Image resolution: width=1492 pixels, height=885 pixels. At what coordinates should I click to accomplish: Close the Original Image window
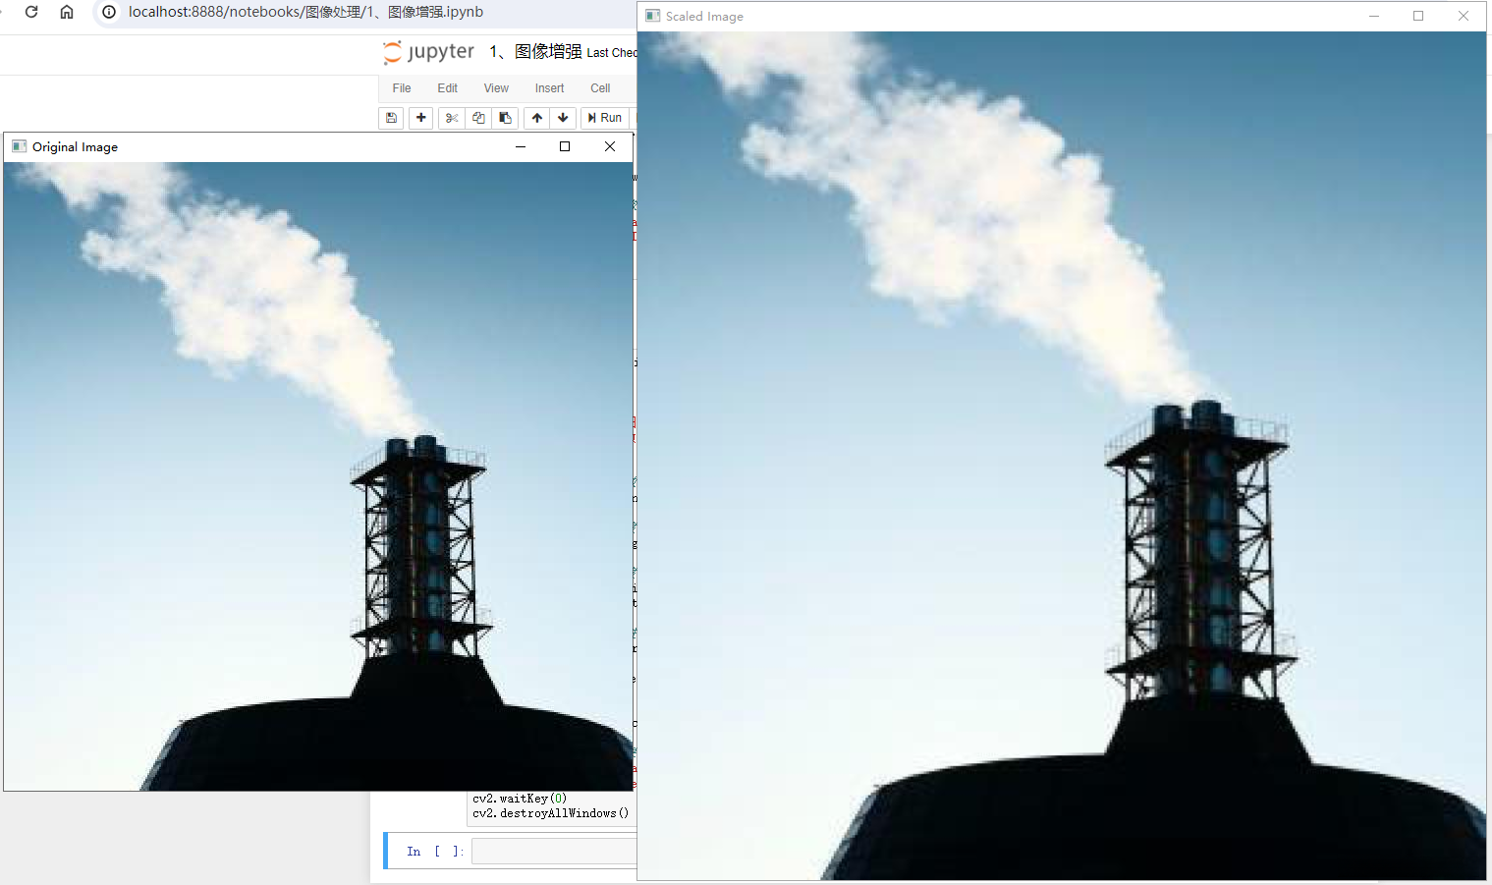click(x=610, y=146)
